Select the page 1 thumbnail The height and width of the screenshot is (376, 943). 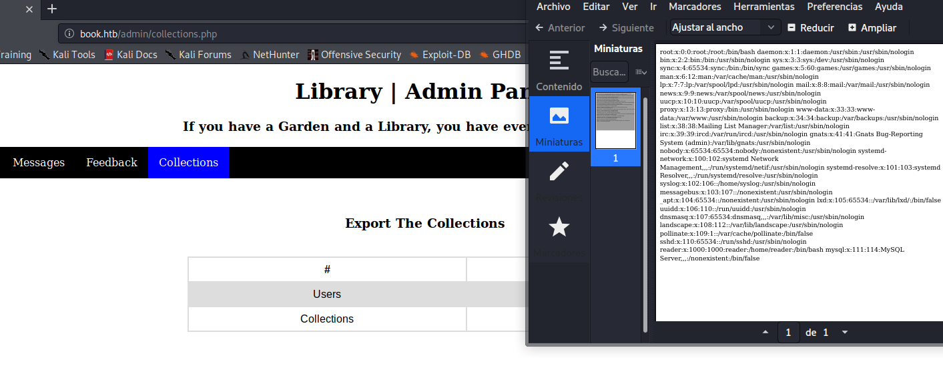[615, 121]
